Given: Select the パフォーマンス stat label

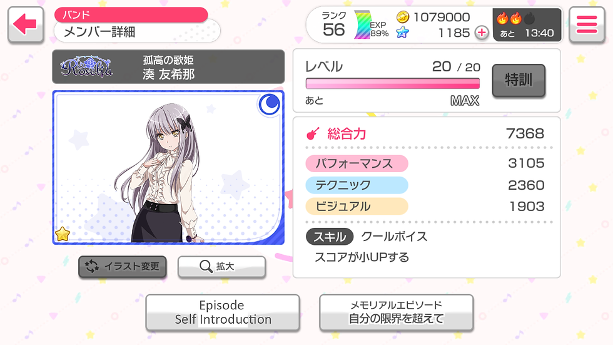Looking at the screenshot, I should coord(357,163).
